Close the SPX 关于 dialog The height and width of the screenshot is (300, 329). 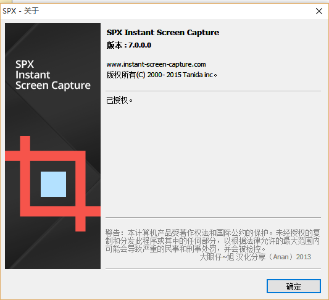(319, 11)
